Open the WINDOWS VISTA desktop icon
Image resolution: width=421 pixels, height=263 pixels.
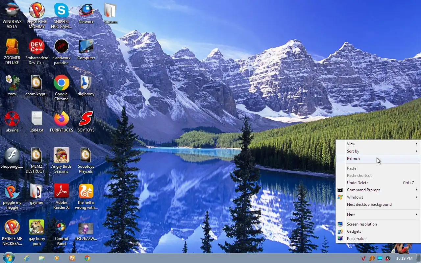click(12, 15)
